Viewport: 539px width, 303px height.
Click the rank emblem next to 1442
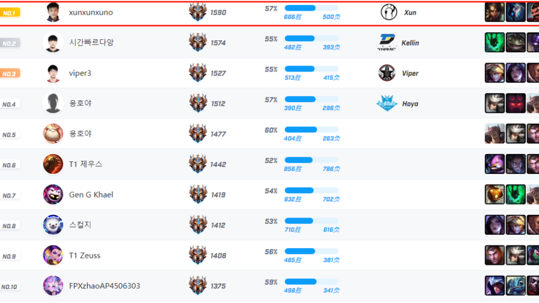[x=198, y=164]
